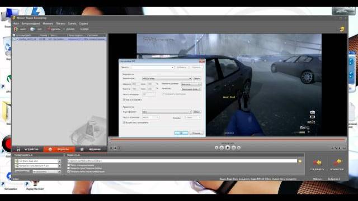Screen dimensions: 358x201
Task: Click the phone icon on Devices tab
Action: click(x=18, y=149)
